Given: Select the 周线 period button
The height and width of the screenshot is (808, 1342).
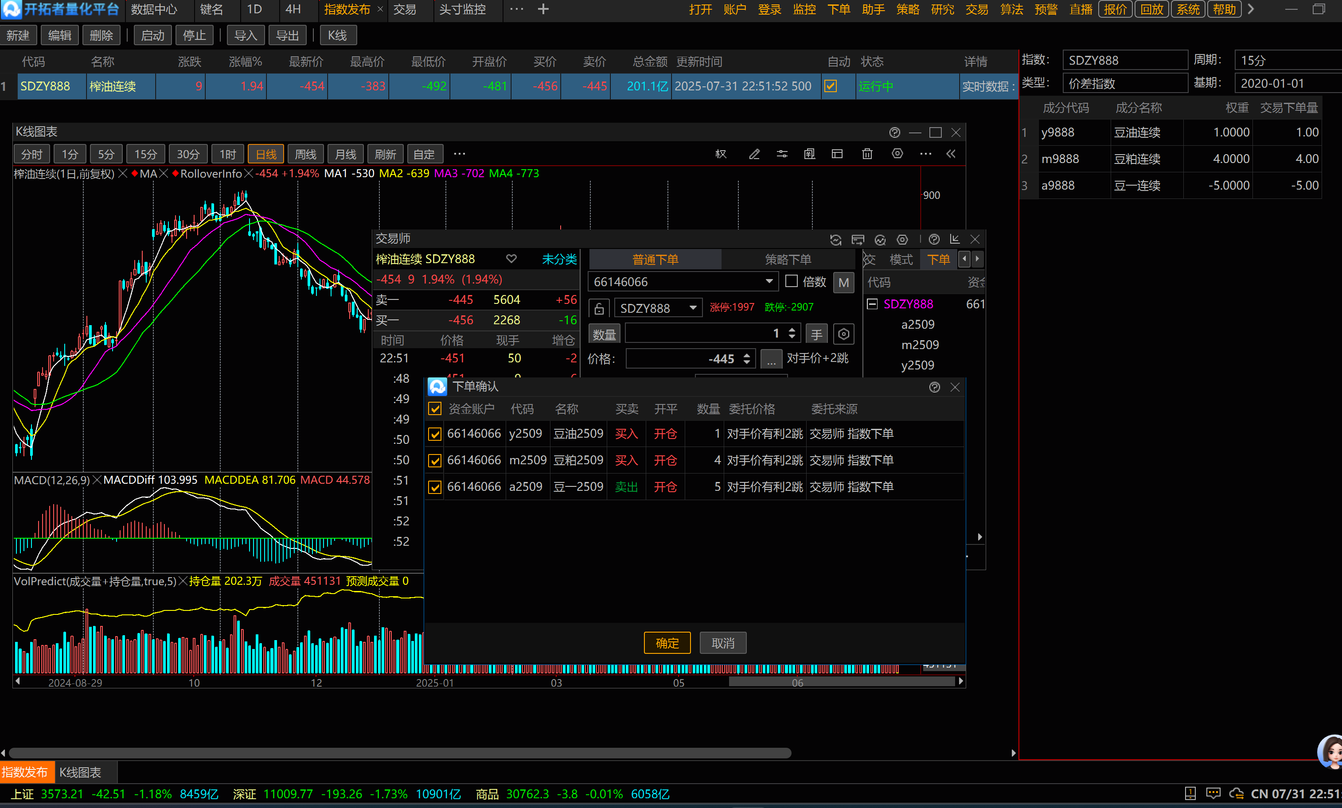Looking at the screenshot, I should pos(305,154).
